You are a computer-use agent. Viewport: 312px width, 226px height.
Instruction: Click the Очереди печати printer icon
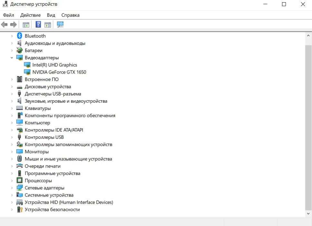19,166
